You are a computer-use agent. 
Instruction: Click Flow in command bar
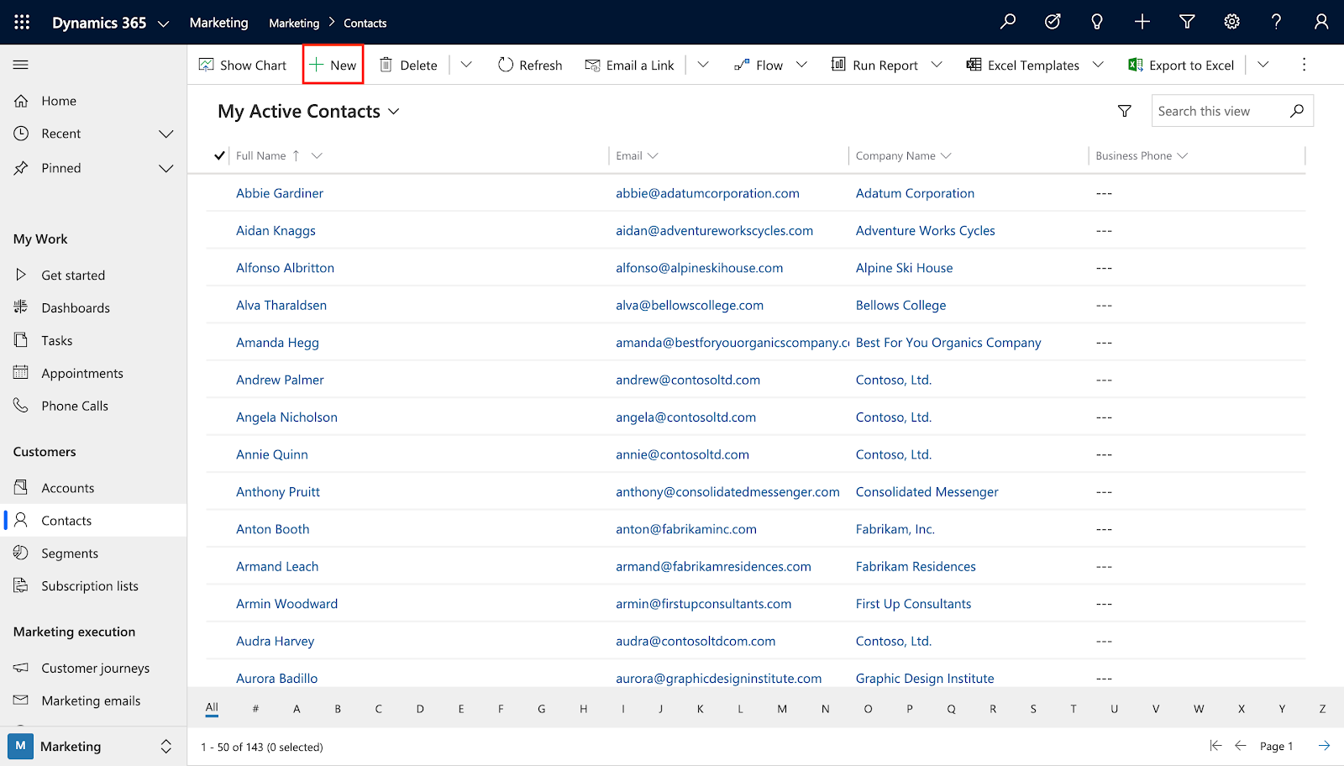(x=759, y=66)
